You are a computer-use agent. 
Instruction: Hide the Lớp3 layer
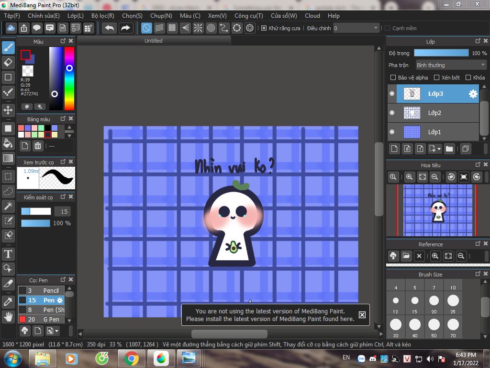point(392,93)
